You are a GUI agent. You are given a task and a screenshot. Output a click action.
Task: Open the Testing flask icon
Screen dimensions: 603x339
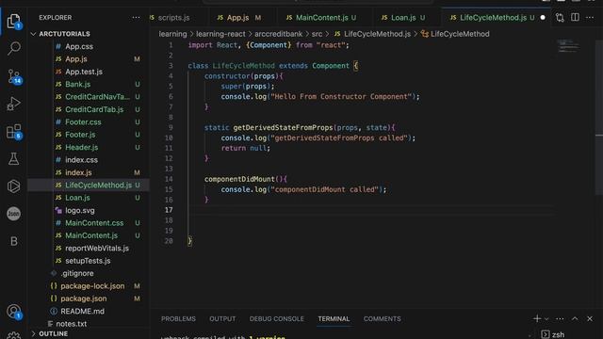pyautogui.click(x=13, y=159)
